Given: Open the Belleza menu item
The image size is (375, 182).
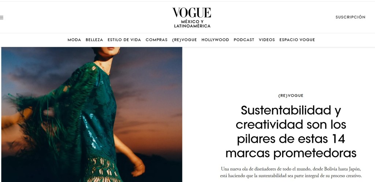Looking at the screenshot, I should point(94,40).
